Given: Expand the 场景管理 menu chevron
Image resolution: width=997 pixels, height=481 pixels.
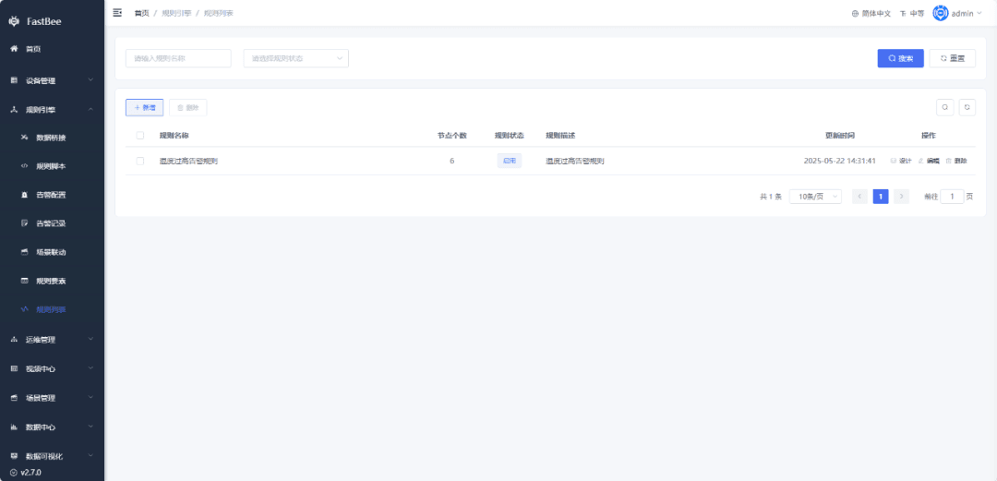Looking at the screenshot, I should [90, 397].
